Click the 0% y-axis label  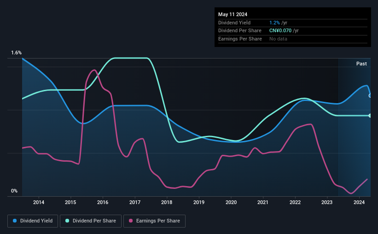click(14, 191)
